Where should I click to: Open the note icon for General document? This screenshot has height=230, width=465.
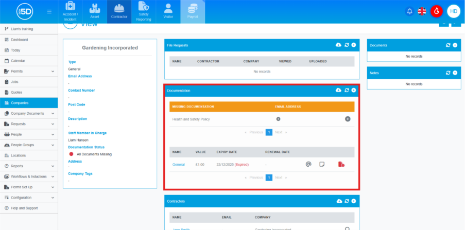coord(322,164)
